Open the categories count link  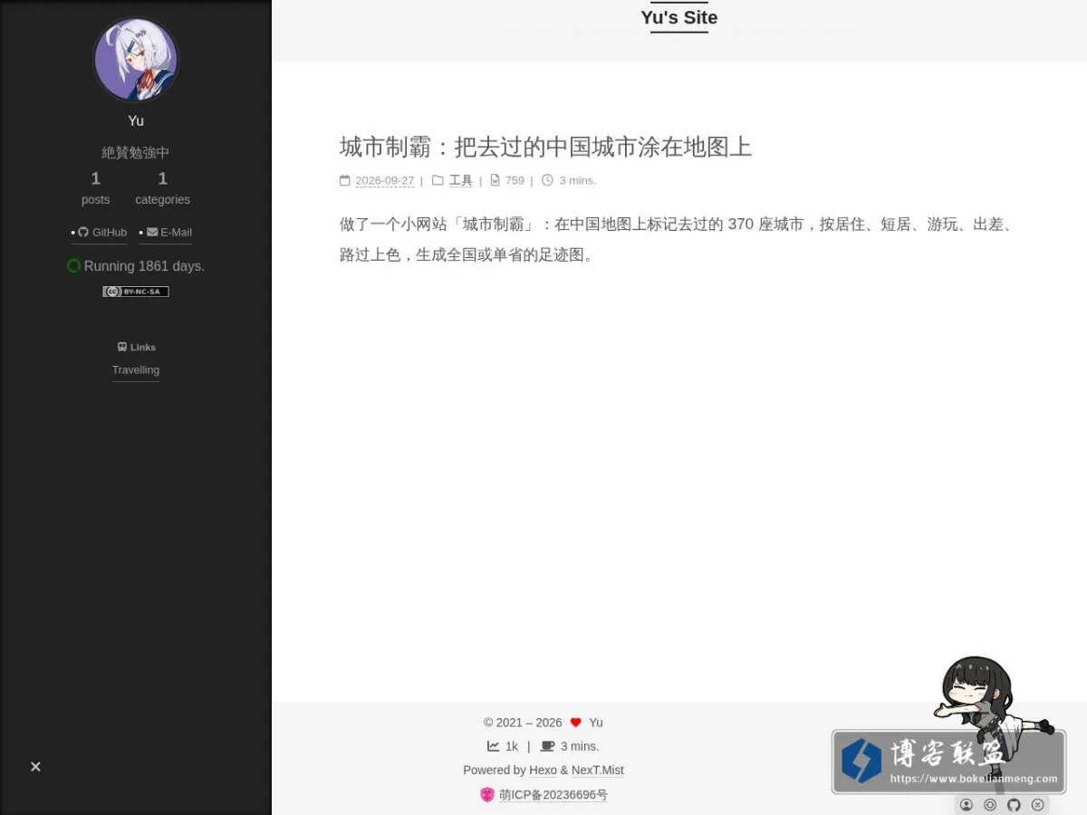pos(163,188)
